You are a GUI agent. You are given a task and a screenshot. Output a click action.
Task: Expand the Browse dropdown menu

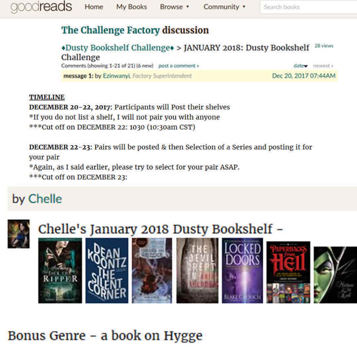(175, 7)
